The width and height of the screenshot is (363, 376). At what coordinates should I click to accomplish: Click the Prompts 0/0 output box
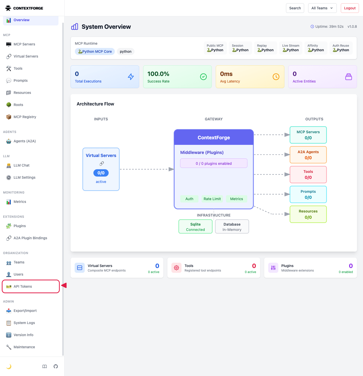click(x=308, y=195)
